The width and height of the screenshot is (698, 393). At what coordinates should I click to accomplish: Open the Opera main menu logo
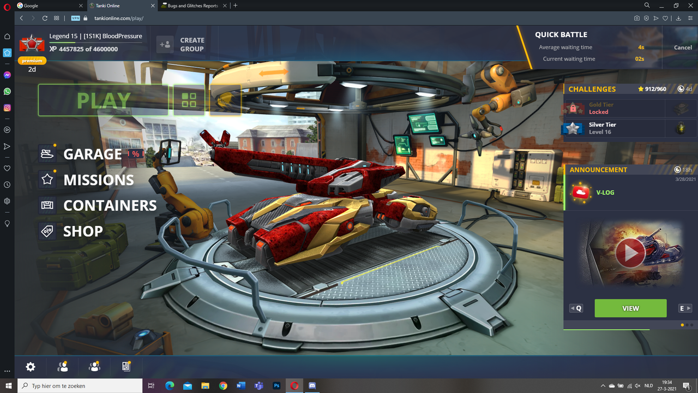tap(7, 5)
